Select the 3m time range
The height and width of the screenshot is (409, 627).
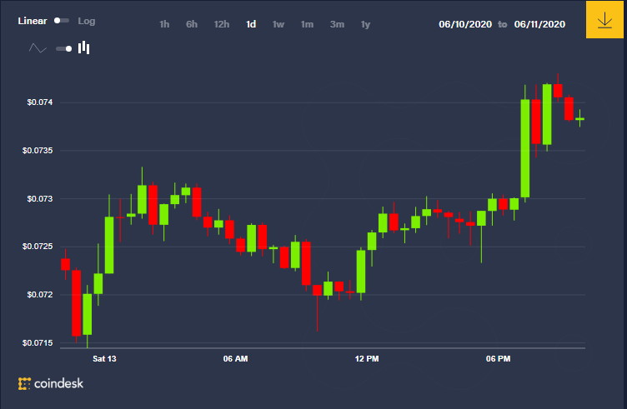pos(337,24)
